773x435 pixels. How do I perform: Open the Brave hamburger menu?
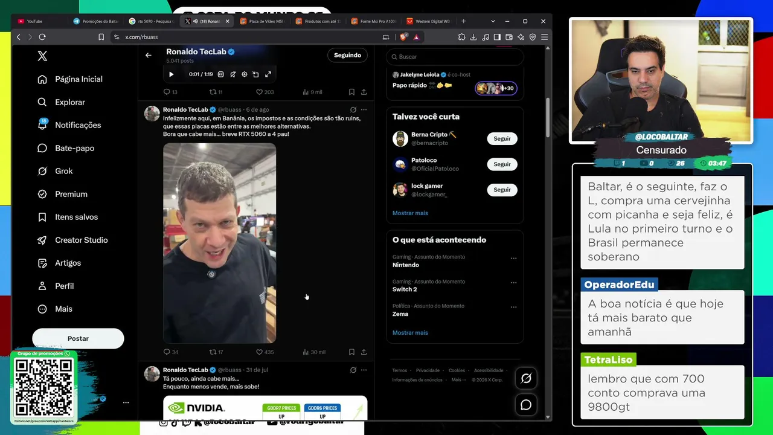[544, 37]
